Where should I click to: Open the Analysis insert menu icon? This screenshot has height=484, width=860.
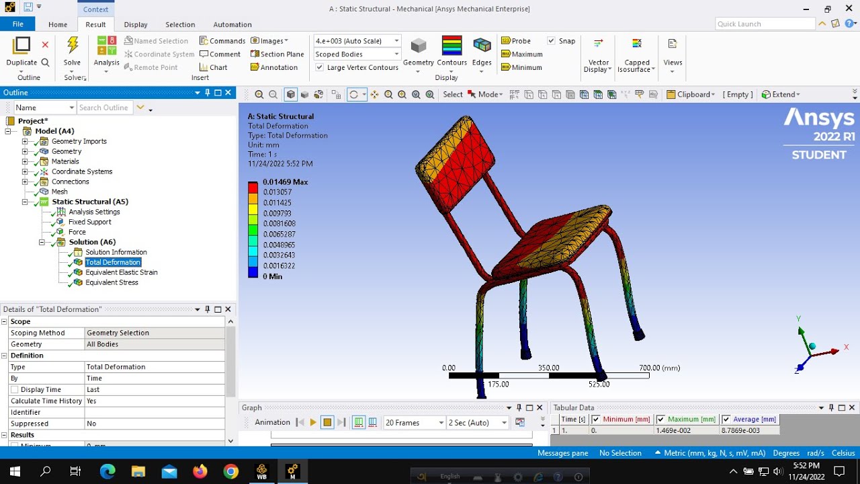click(x=106, y=46)
